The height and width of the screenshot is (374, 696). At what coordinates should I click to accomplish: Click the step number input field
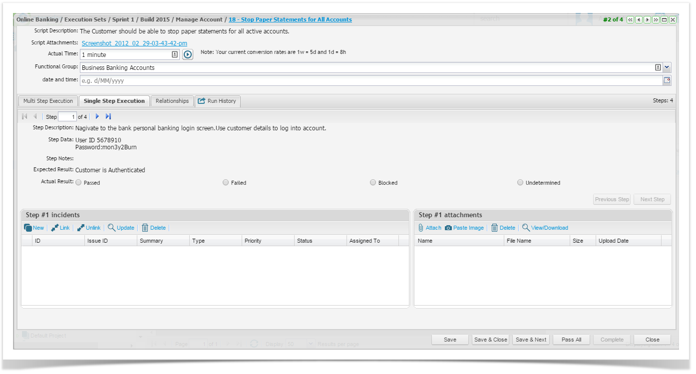click(x=67, y=117)
